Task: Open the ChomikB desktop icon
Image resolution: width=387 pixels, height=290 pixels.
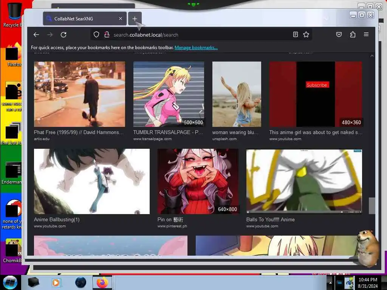Action: point(12,251)
